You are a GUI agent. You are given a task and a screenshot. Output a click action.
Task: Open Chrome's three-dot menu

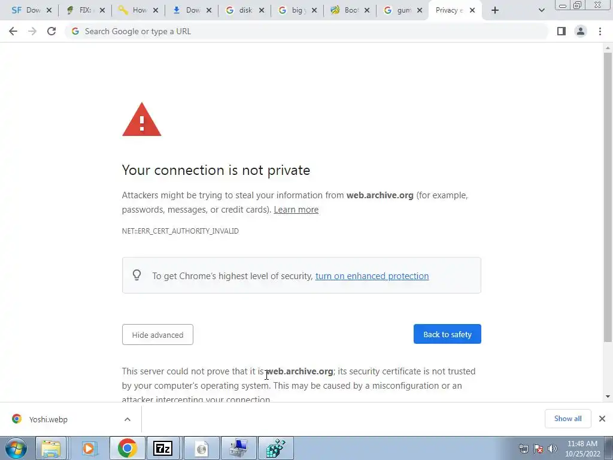pyautogui.click(x=600, y=31)
